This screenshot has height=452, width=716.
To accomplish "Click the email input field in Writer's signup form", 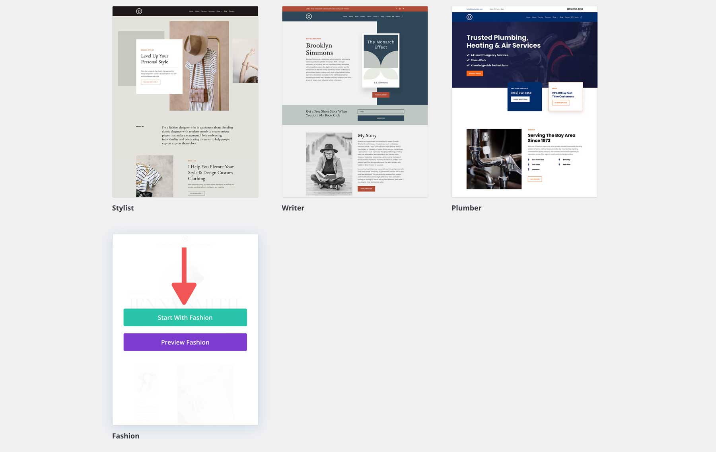I will click(380, 111).
